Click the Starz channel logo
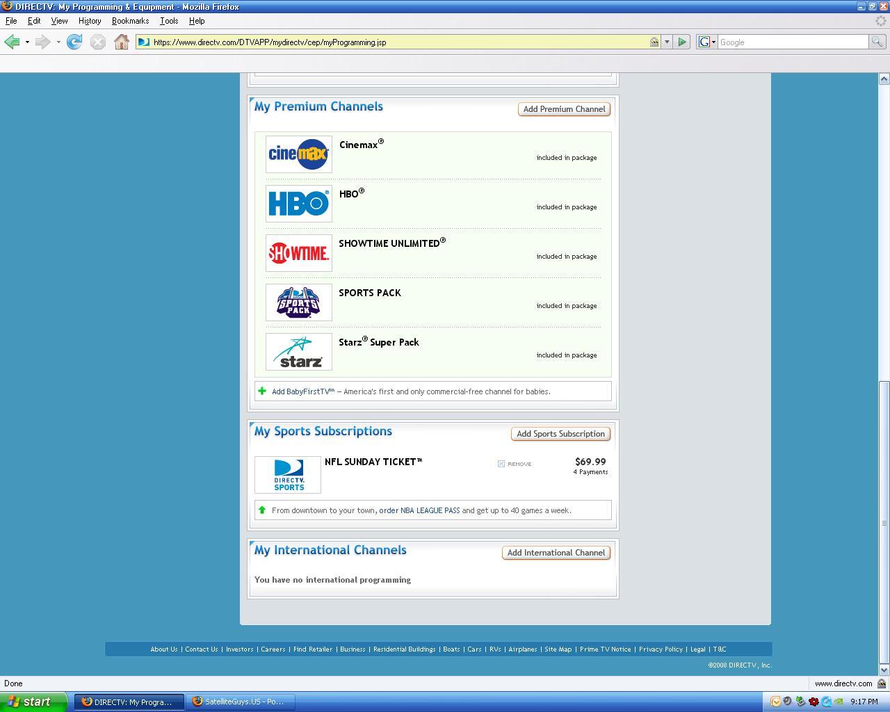Image resolution: width=890 pixels, height=712 pixels. click(x=299, y=352)
